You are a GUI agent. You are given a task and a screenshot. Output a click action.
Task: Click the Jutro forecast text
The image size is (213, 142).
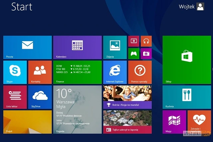pyautogui.click(x=59, y=120)
